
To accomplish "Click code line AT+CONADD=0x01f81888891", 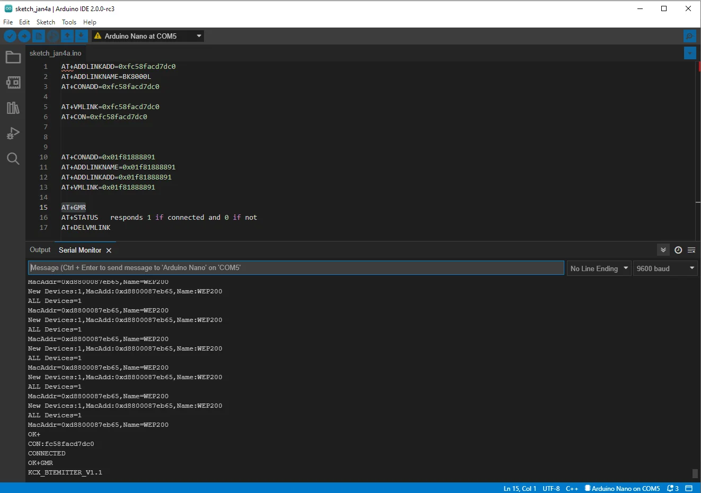I will click(x=108, y=157).
